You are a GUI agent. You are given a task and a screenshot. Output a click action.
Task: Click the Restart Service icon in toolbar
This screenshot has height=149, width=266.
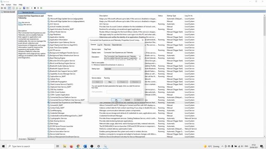(41, 8)
